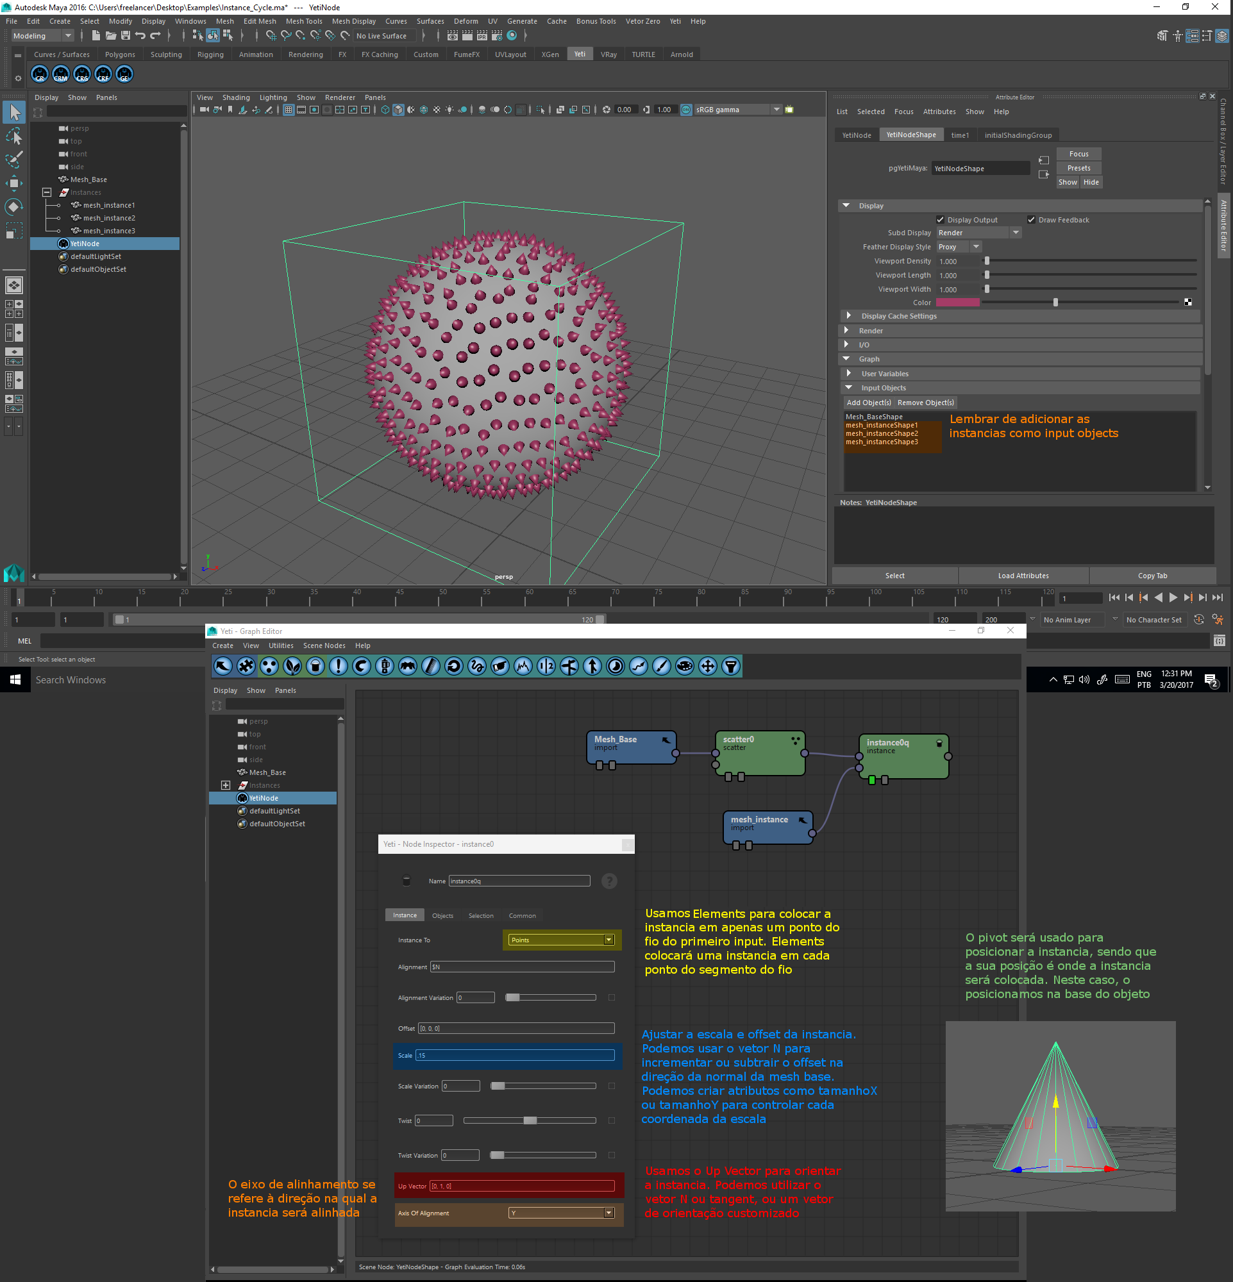
Task: Uncheck the Display Output checkbox
Action: (940, 220)
